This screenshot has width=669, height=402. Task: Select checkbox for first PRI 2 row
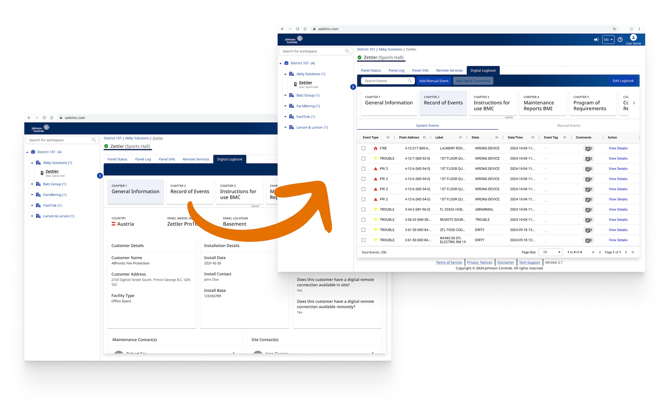pos(364,168)
